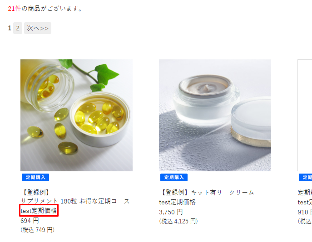Open the partially visible third product image
Viewport: 312px width, 242px height.
tap(305, 115)
